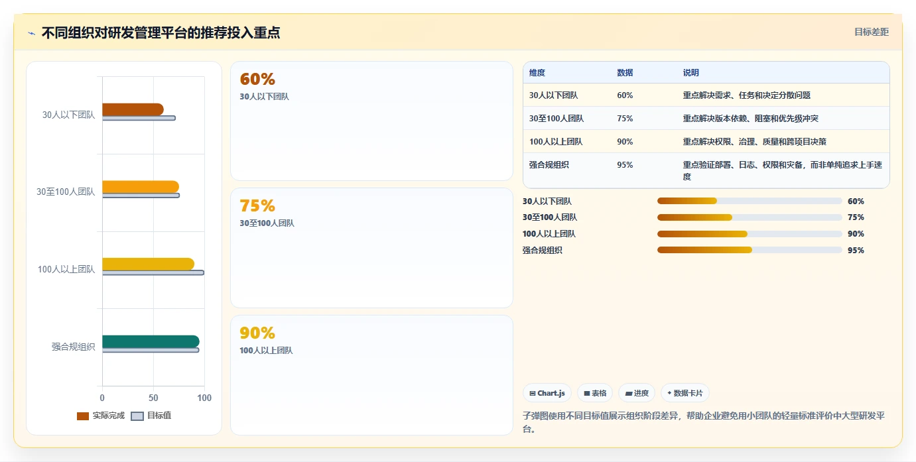The width and height of the screenshot is (916, 462).
Task: Click the 说明 column header
Action: point(691,73)
